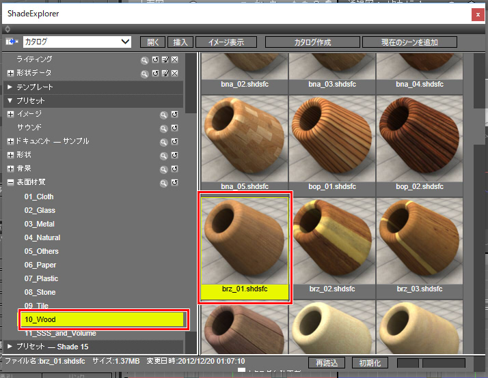Select the 03_Metal category

tap(40, 224)
